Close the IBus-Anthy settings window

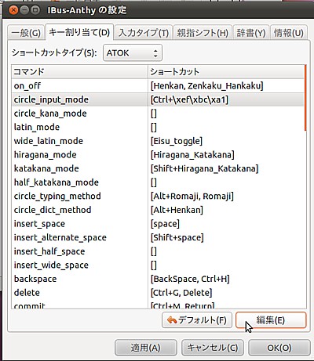13,10
